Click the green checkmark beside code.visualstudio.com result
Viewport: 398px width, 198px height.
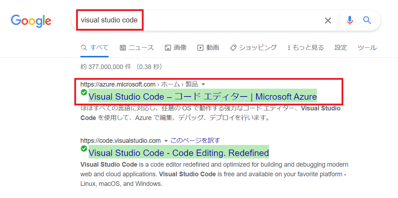pyautogui.click(x=84, y=148)
